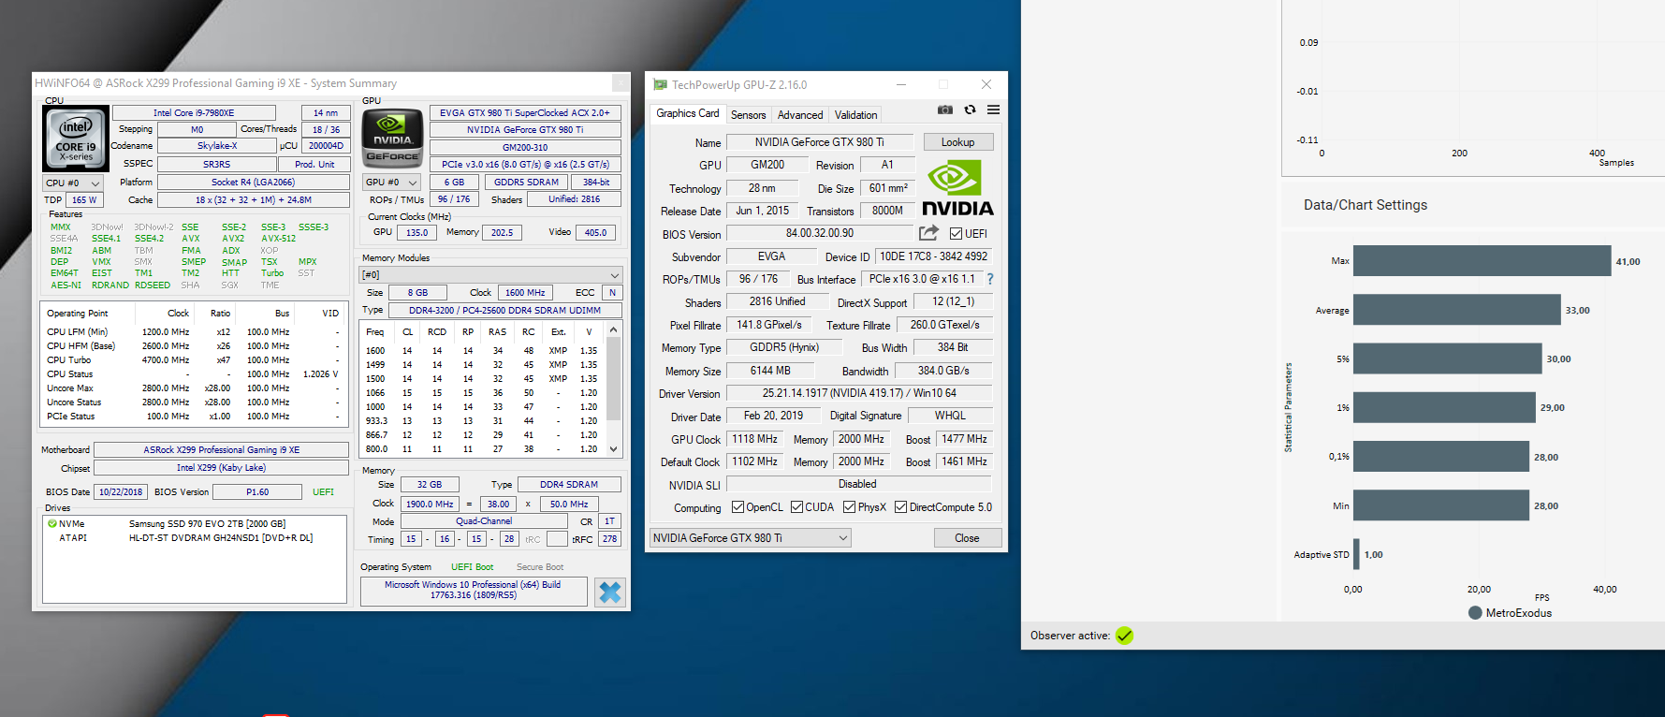Click the Memory Size 6144 MB field

pyautogui.click(x=771, y=371)
